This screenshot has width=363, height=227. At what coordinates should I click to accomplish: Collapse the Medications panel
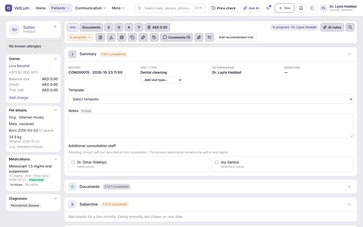point(56,159)
